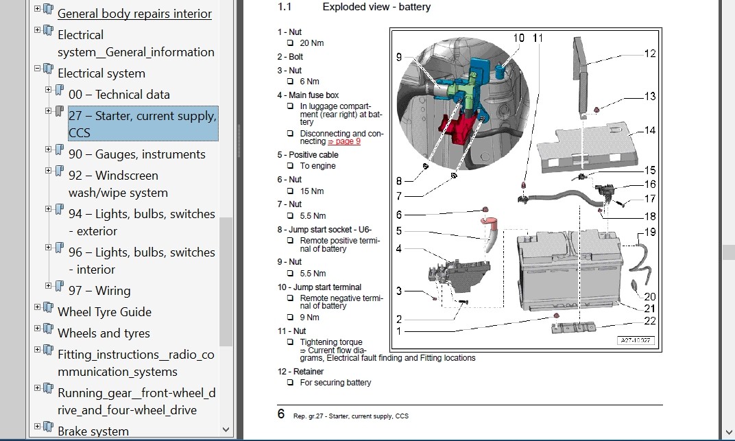Open the Electrical system__General_information bookmark
This screenshot has height=441, width=735.
(136, 44)
